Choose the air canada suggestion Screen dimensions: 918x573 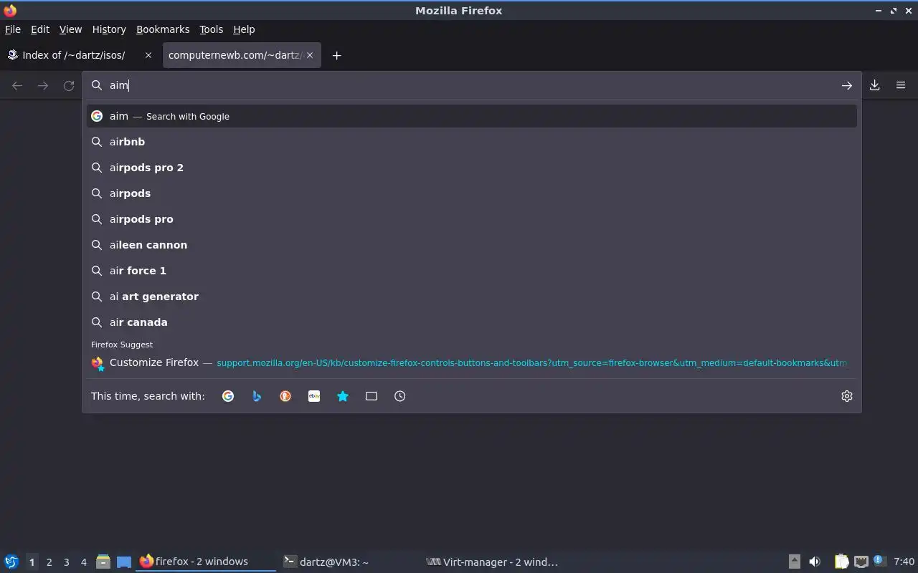(x=472, y=322)
